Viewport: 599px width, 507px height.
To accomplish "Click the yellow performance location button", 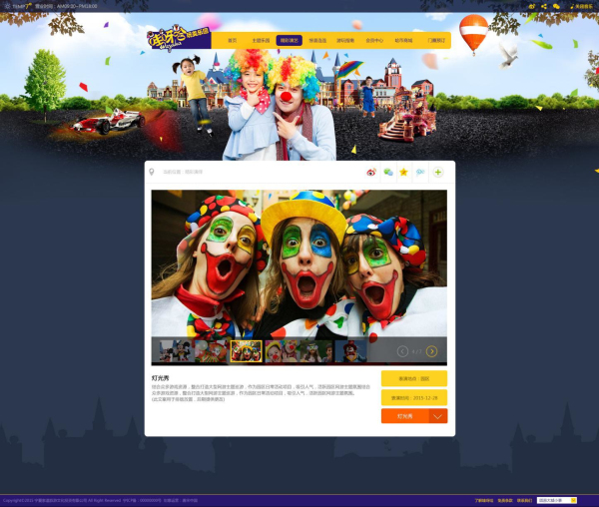I will pos(413,379).
